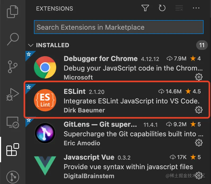Click publisher name DigitalBrainstem
This screenshot has width=211, height=184.
point(89,176)
